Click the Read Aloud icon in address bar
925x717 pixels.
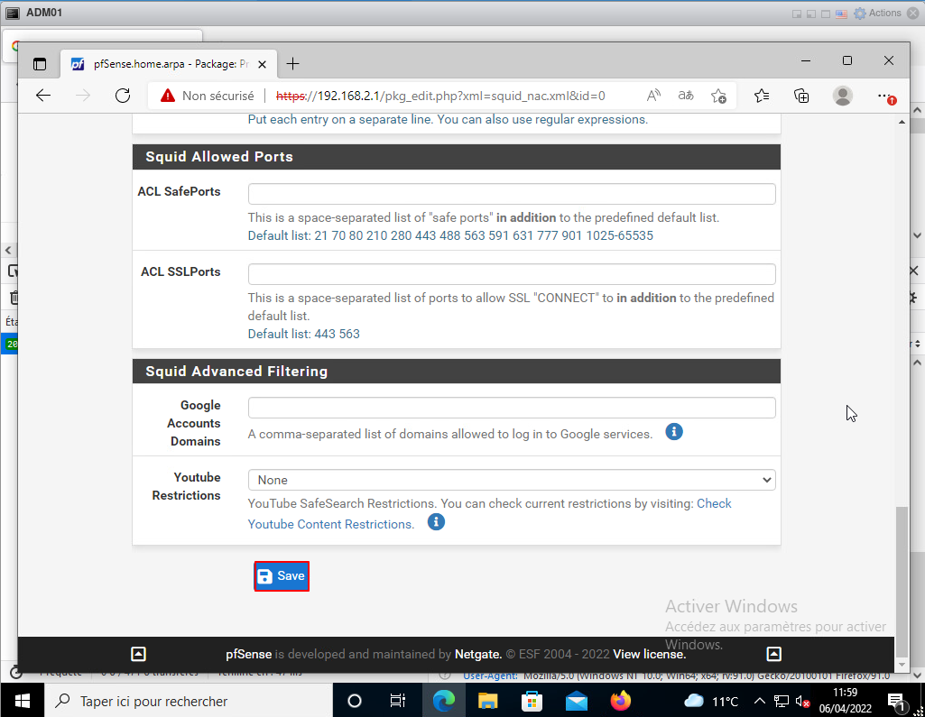653,96
